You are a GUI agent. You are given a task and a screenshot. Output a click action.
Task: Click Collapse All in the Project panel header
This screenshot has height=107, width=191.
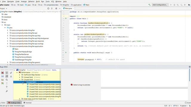pyautogui.click(x=52, y=9)
